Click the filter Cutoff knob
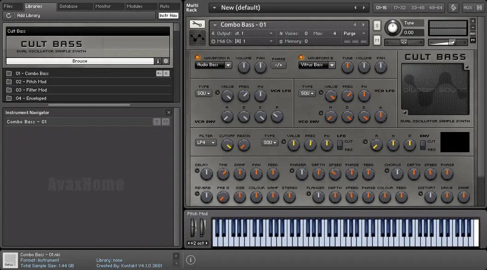The image size is (487, 270). pyautogui.click(x=227, y=145)
